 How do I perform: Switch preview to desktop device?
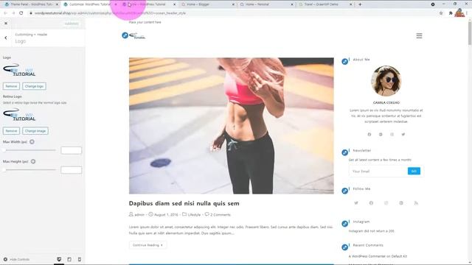[59, 259]
